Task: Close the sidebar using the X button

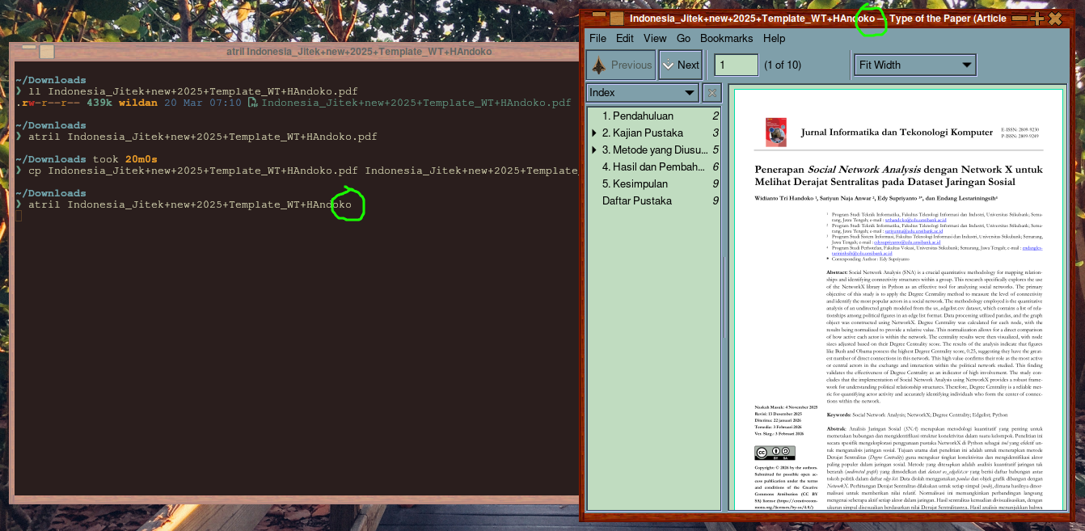Action: coord(711,93)
